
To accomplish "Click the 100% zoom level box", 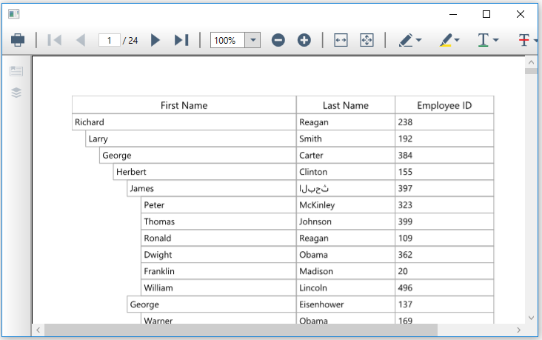I will click(227, 40).
